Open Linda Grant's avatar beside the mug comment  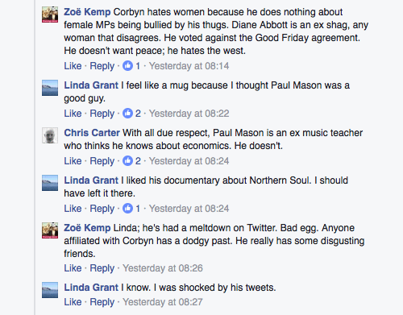50,88
